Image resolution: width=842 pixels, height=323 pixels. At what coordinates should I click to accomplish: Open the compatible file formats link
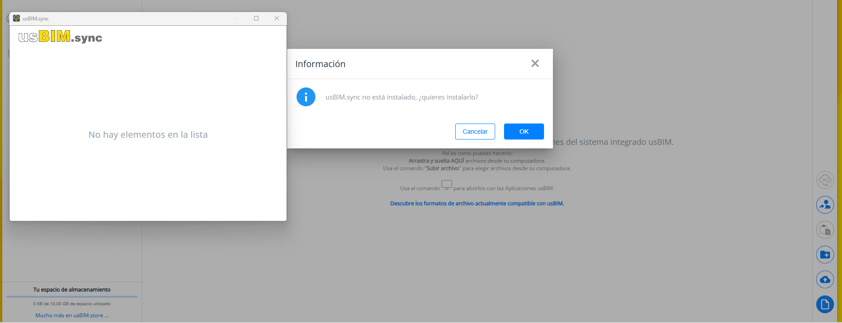coord(477,203)
